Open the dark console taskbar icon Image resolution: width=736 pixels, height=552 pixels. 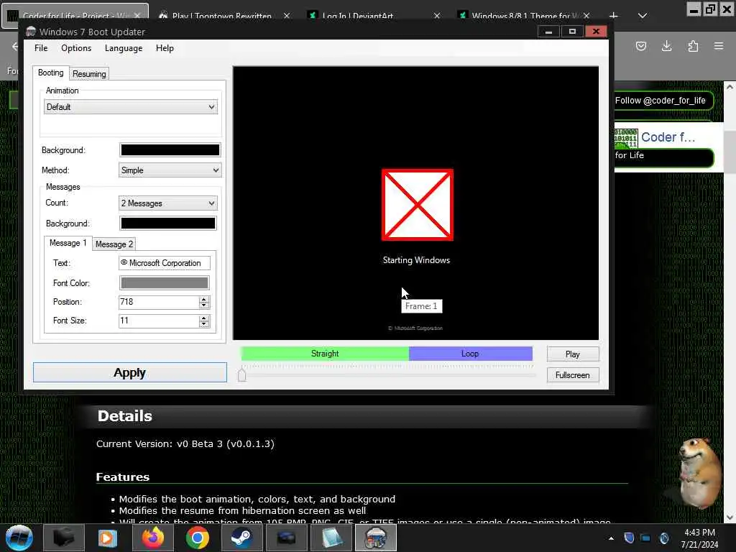click(286, 538)
